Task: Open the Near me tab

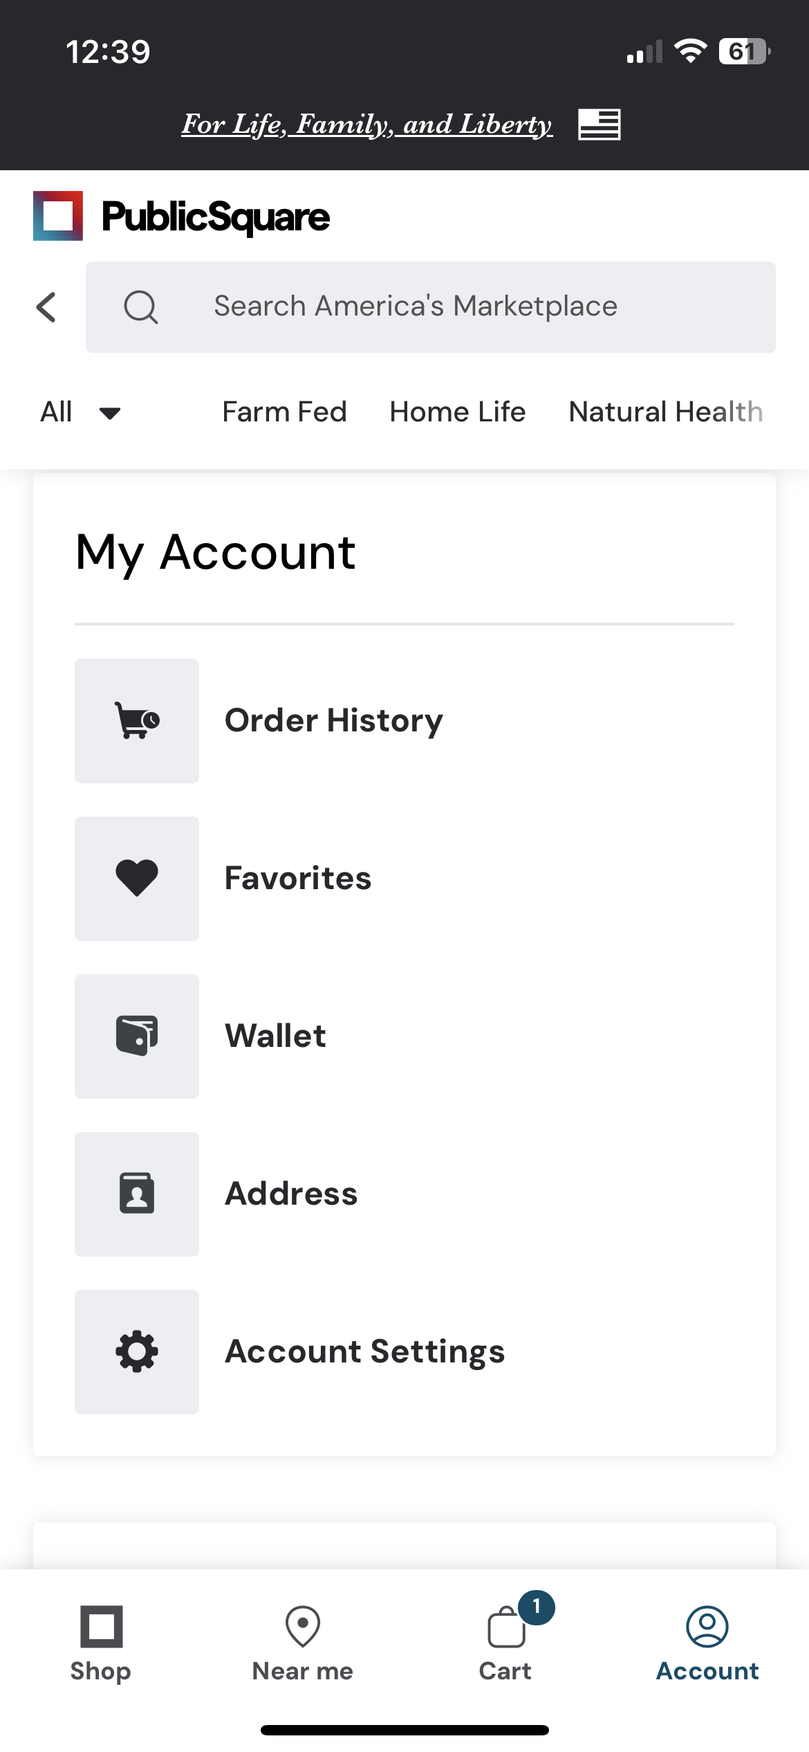Action: [303, 1643]
